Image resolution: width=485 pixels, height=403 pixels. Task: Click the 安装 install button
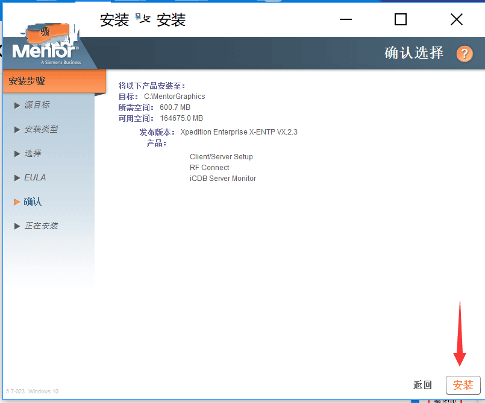pos(463,385)
